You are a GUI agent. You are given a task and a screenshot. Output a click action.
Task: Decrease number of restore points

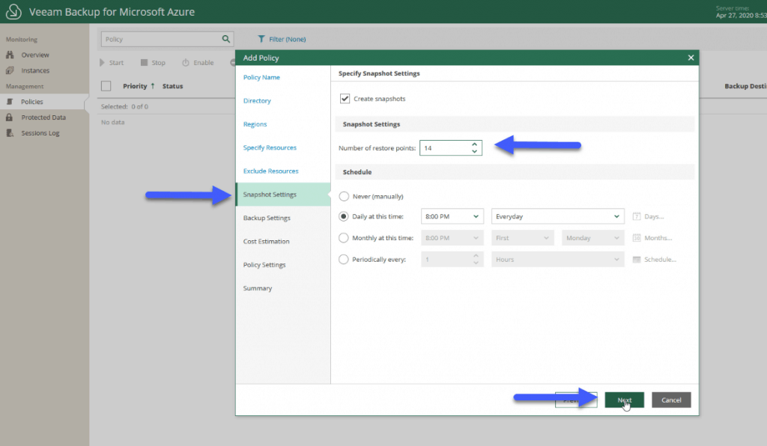pos(474,151)
